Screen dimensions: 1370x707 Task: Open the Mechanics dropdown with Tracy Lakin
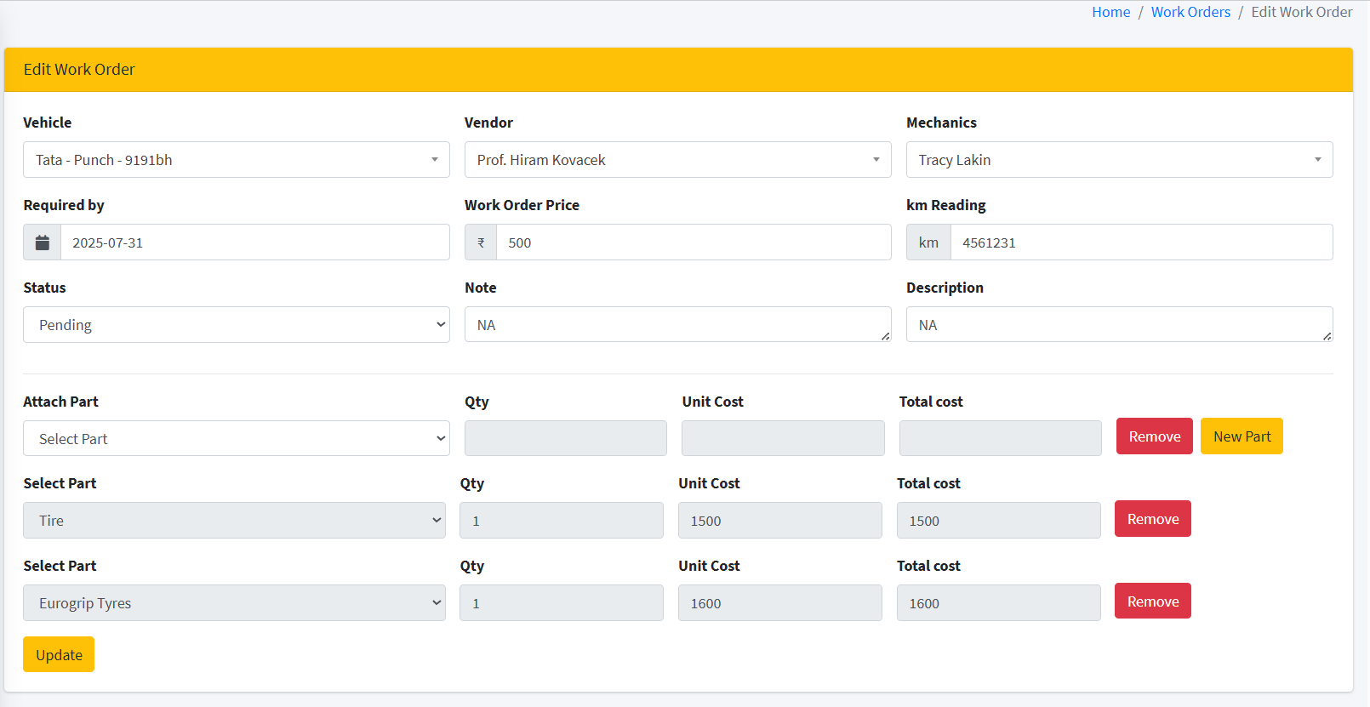pos(1119,160)
